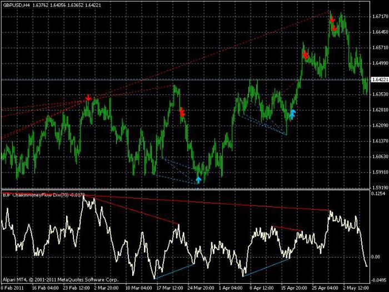Click the GBPUSD,H4 chart title text
This screenshot has height=292, width=389.
16,4
